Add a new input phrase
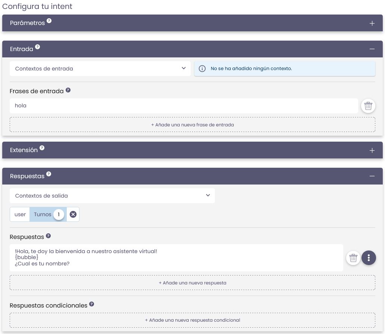Image resolution: width=385 pixels, height=334 pixels. pos(192,125)
